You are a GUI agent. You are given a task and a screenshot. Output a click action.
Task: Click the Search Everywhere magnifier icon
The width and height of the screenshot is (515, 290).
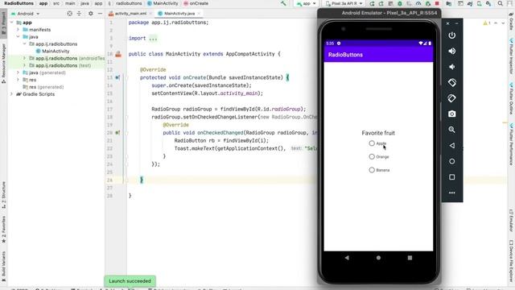tap(501, 3)
